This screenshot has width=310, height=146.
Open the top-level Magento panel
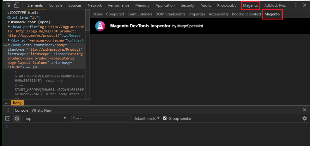click(x=251, y=5)
